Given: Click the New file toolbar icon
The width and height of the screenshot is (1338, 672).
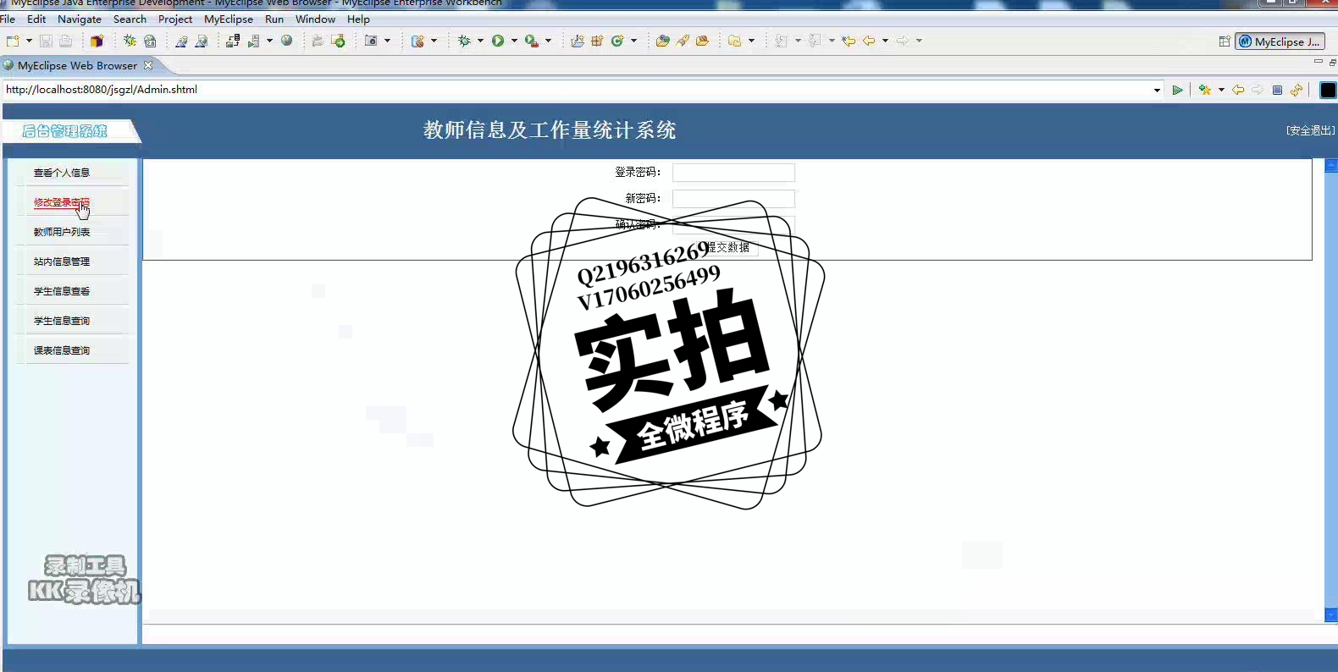Looking at the screenshot, I should point(13,41).
